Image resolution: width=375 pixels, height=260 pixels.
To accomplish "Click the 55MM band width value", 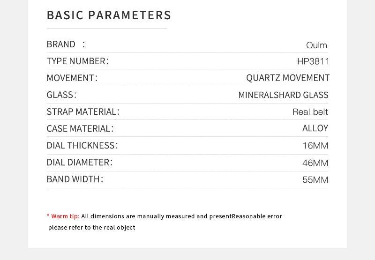I will [315, 180].
